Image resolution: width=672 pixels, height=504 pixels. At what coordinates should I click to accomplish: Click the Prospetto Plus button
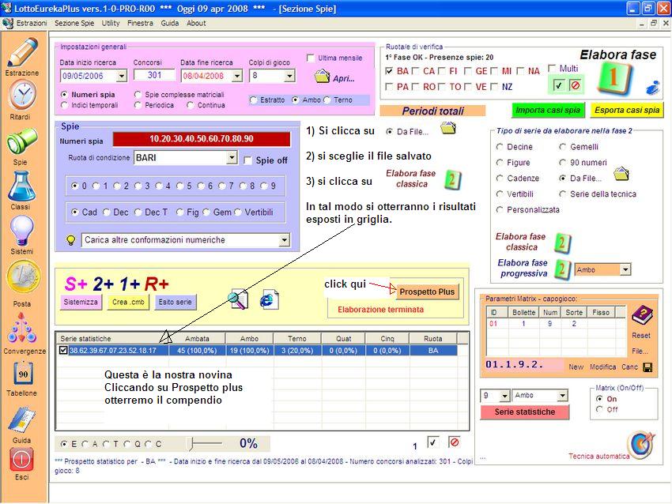coord(427,291)
